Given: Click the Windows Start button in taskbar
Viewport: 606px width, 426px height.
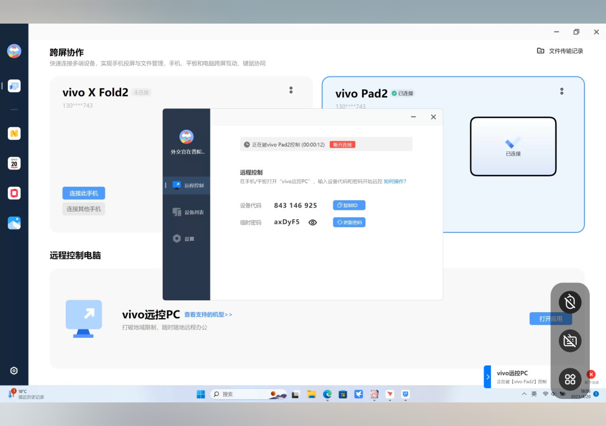Looking at the screenshot, I should point(201,394).
